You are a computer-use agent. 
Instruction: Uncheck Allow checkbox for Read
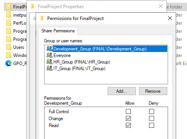tap(128, 125)
